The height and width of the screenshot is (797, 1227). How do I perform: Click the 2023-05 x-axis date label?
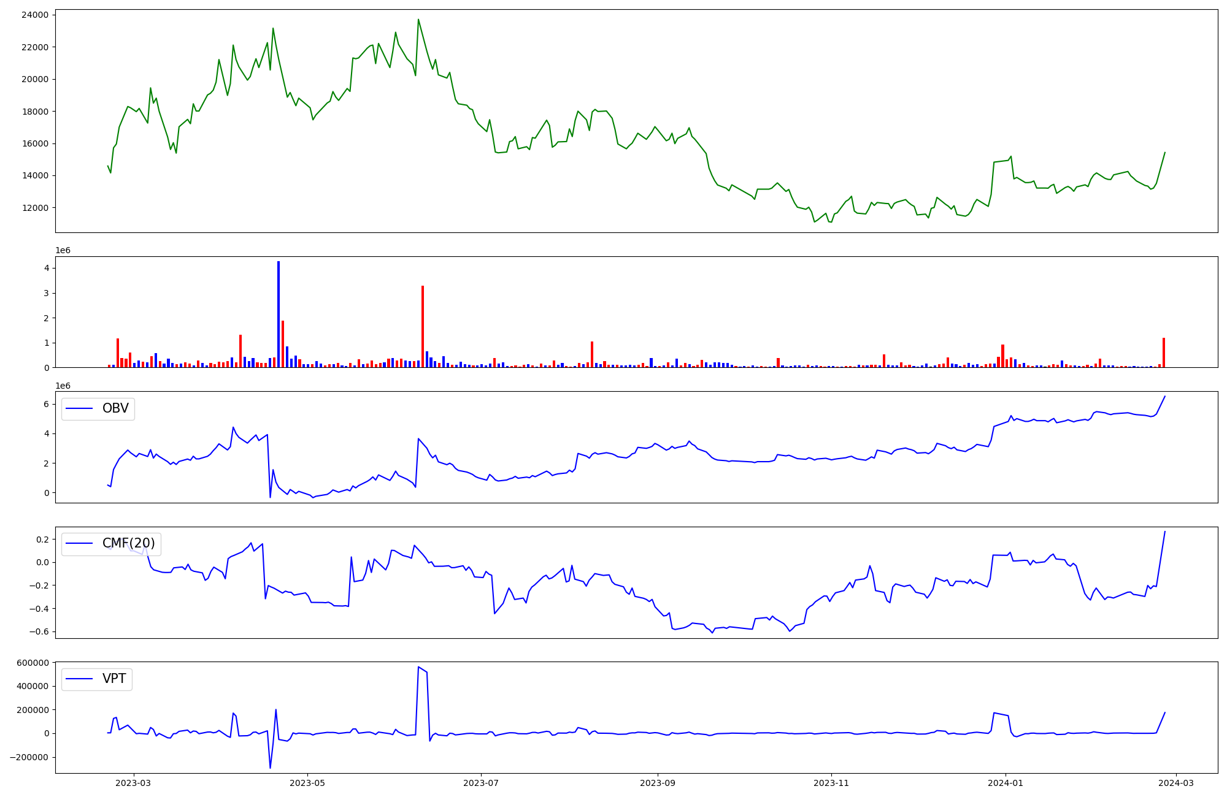click(307, 783)
